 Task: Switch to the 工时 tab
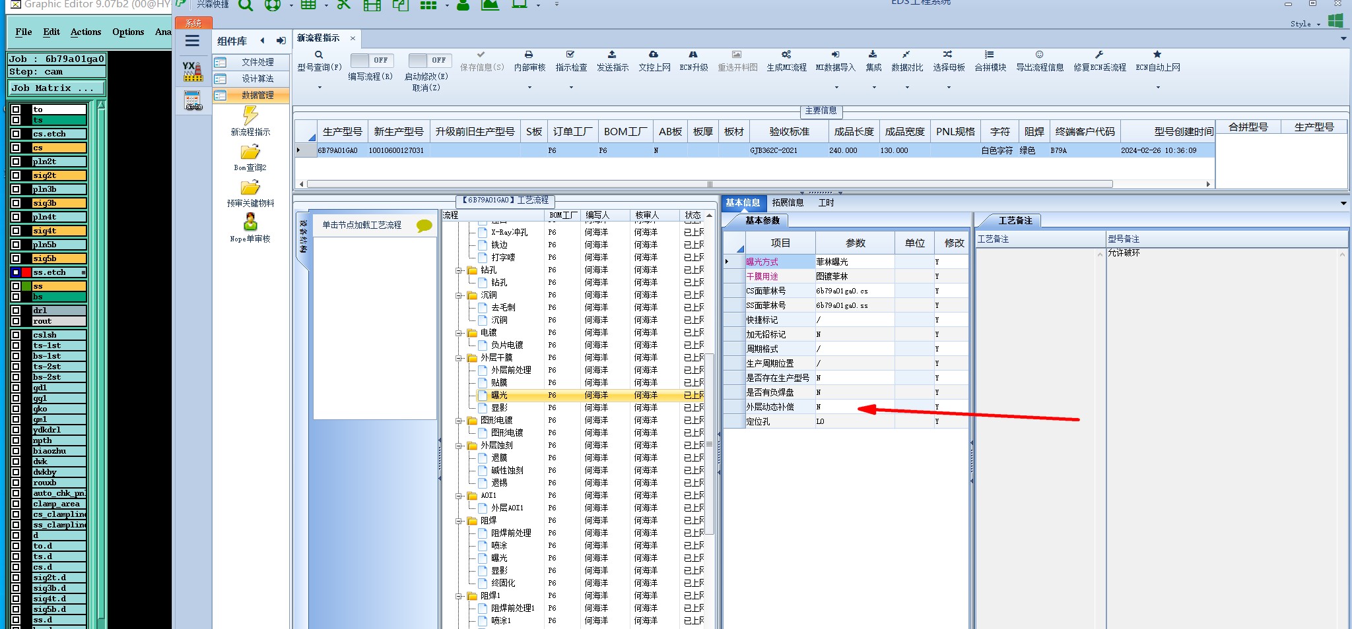827,202
